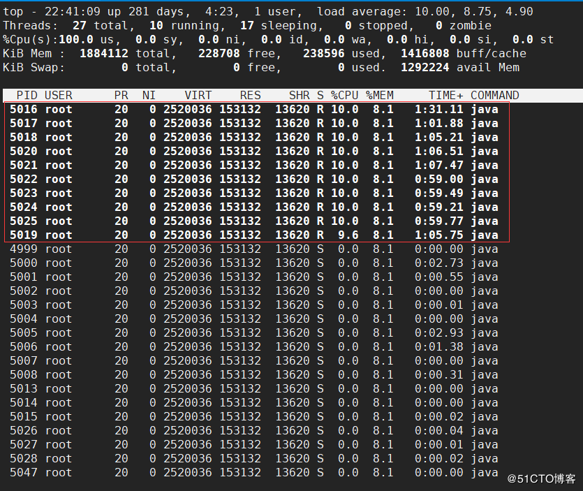Click TIME+ value 0:59.00
The width and height of the screenshot is (583, 491).
[439, 179]
